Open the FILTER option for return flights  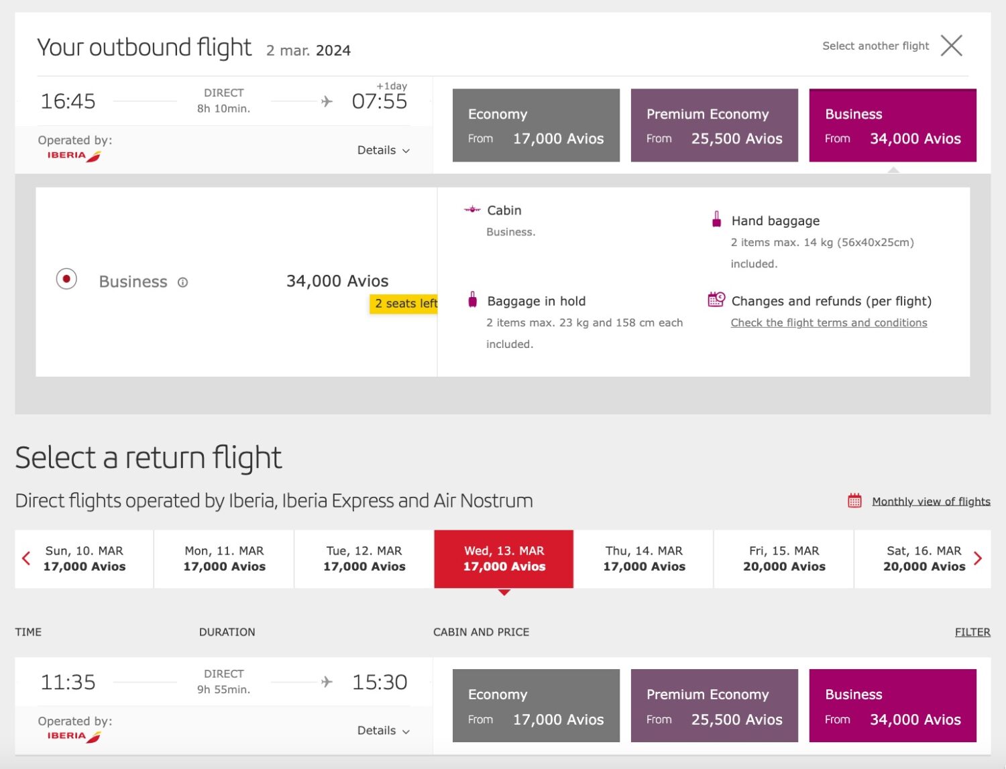point(972,632)
